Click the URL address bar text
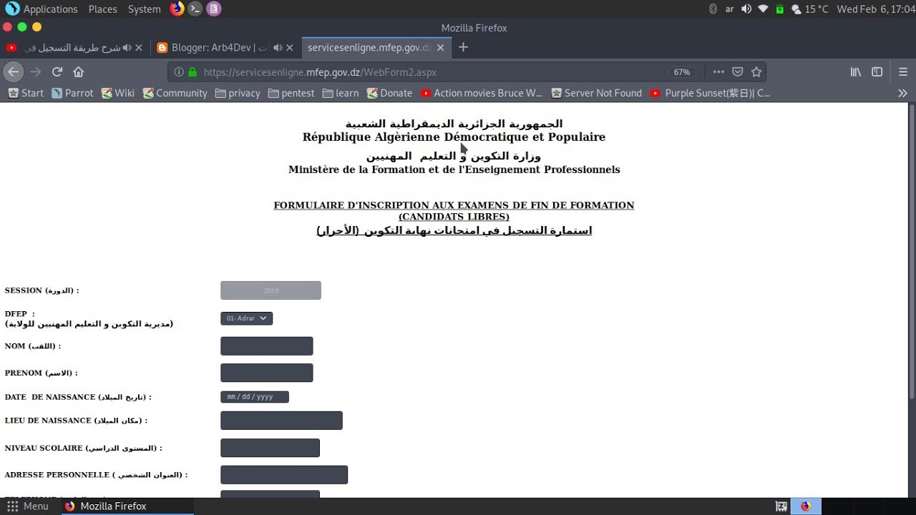 pyautogui.click(x=320, y=72)
